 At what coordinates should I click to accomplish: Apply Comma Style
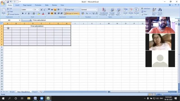[90, 13]
